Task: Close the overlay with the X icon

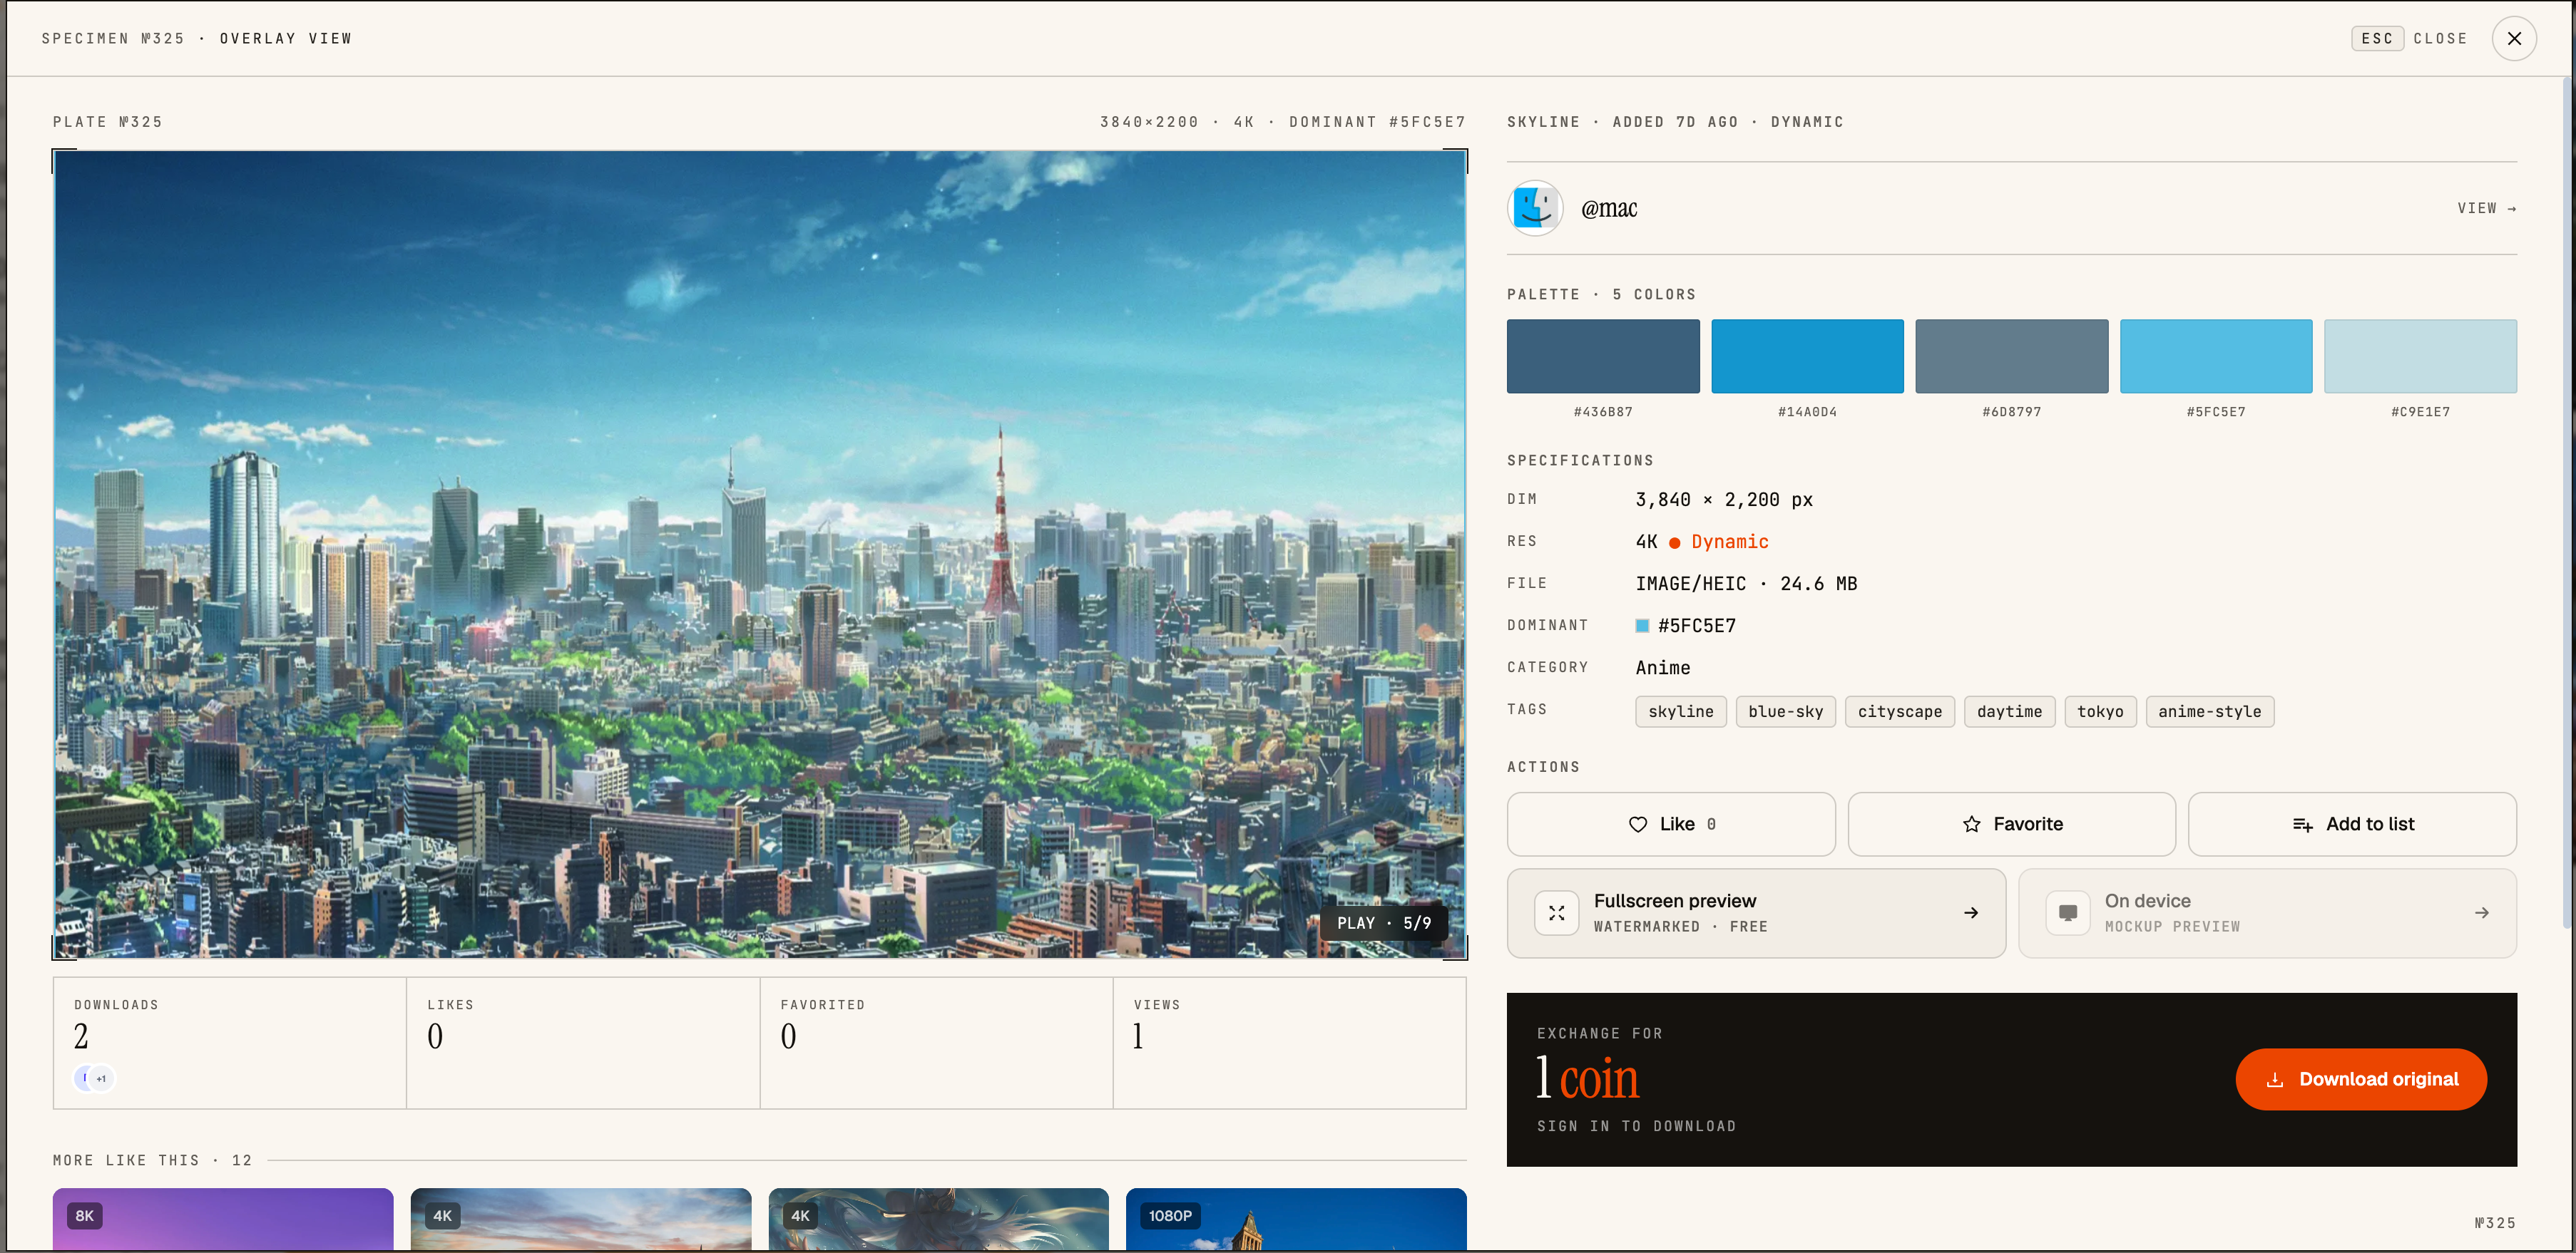Action: point(2513,38)
